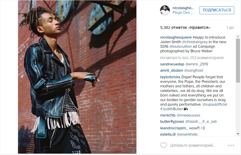Click the nicolasghesquiere profile avatar
The height and width of the screenshot is (155, 241).
click(x=165, y=10)
